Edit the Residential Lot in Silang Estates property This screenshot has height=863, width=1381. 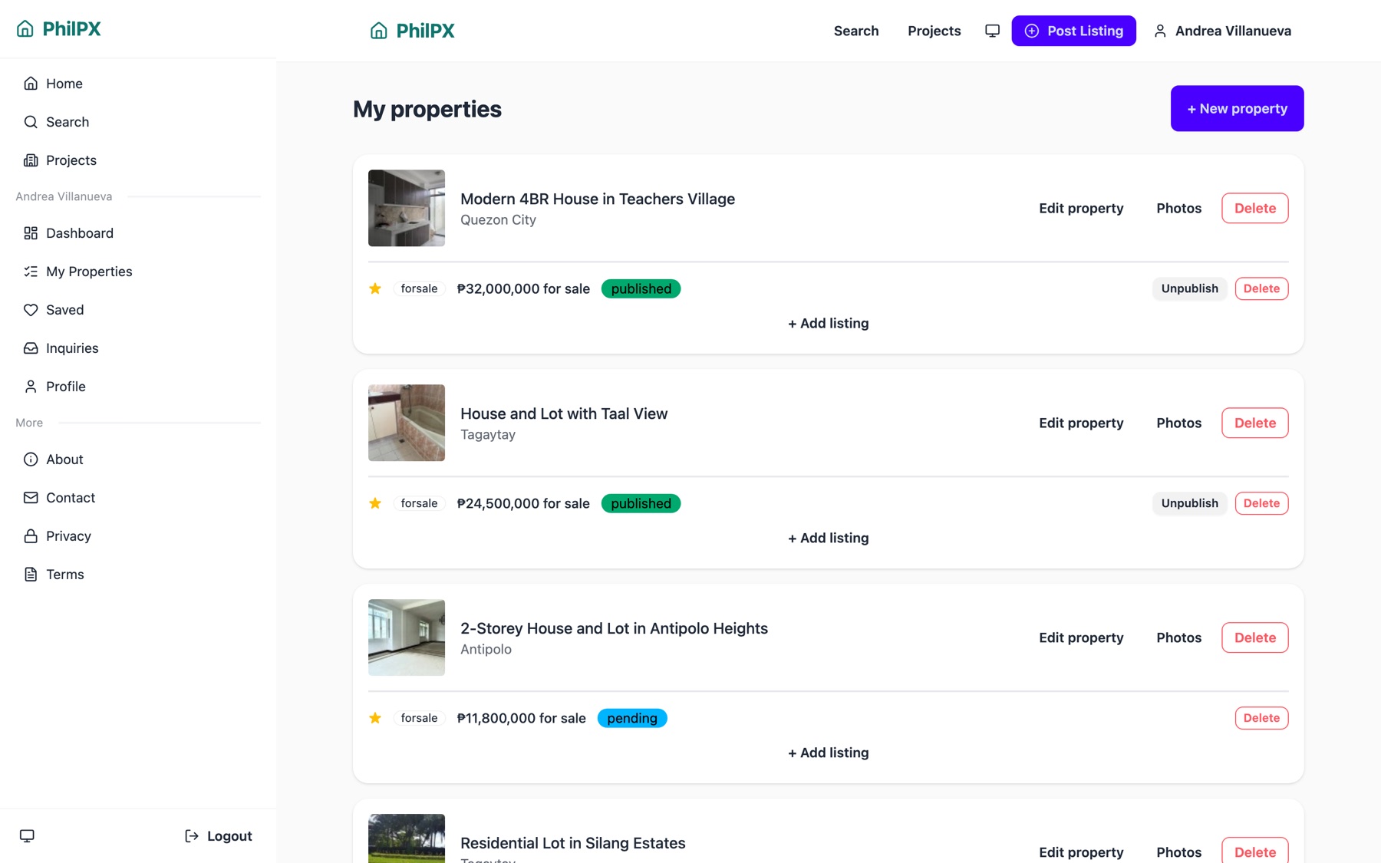pos(1081,851)
